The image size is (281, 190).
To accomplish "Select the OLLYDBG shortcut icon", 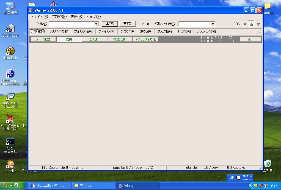I will 10,122.
